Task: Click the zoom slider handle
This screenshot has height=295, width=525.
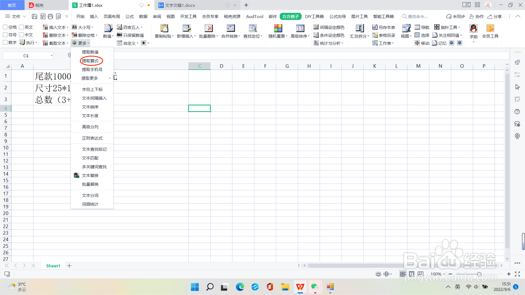Action: (x=479, y=274)
